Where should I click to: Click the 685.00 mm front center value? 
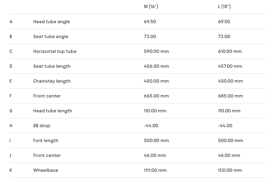click(x=230, y=96)
